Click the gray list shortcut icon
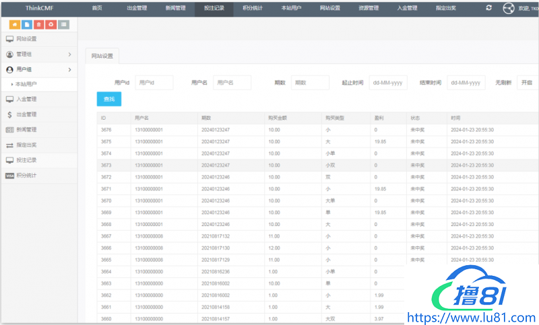 click(x=63, y=24)
